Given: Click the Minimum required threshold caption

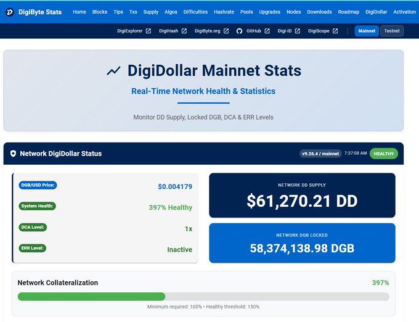Looking at the screenshot, I should (x=203, y=307).
